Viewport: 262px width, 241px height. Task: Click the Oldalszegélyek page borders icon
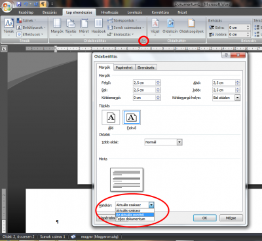191,27
